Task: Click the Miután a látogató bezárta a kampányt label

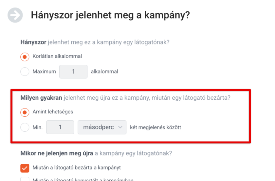Action: click(x=77, y=168)
